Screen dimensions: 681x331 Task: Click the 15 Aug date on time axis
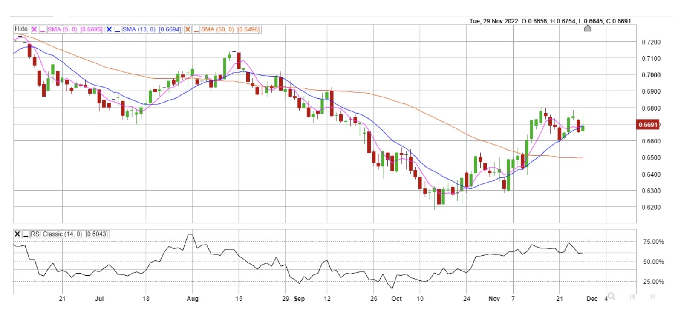pyautogui.click(x=239, y=299)
